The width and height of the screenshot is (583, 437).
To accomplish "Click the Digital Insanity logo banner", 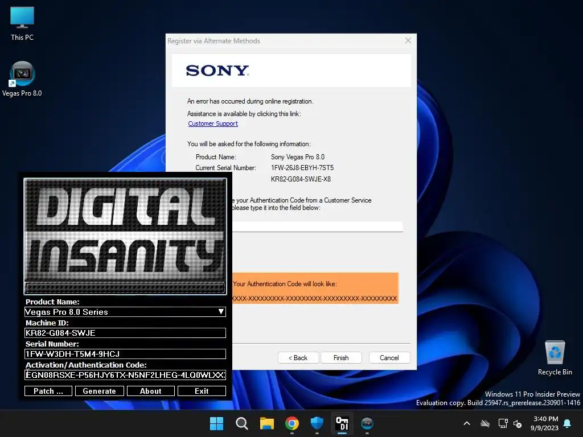I will click(125, 236).
